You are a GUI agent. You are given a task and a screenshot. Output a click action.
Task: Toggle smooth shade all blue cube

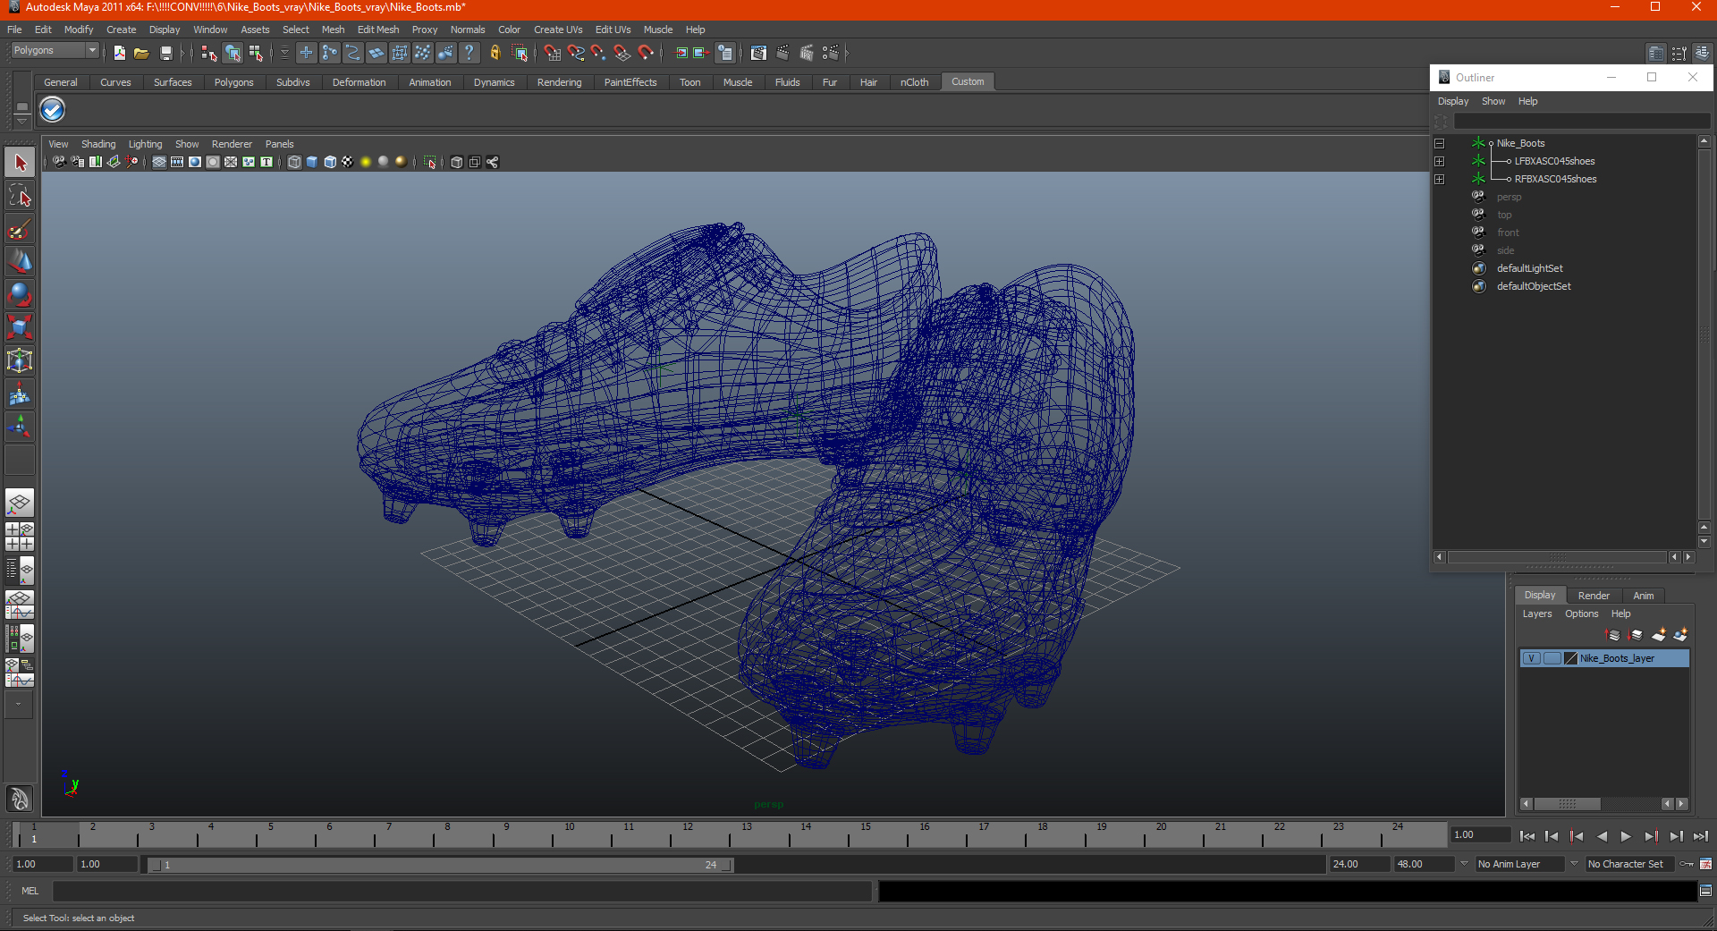point(312,162)
